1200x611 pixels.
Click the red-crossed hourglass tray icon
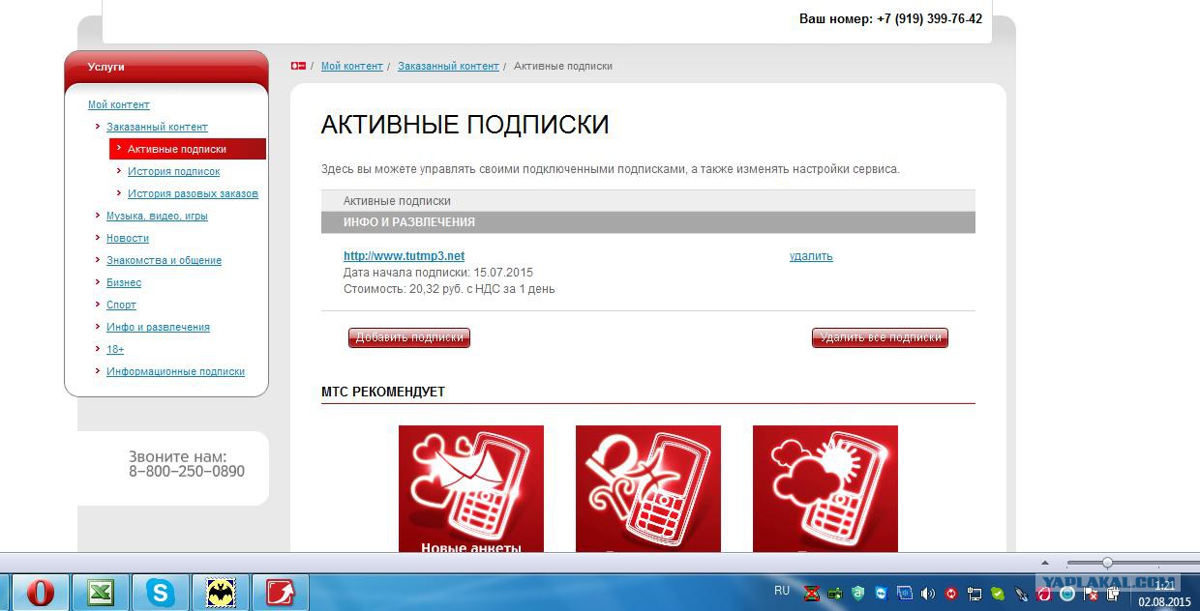click(811, 594)
